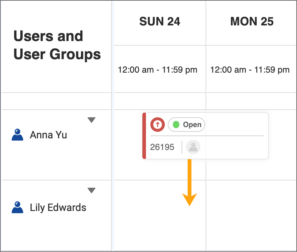Switch to the MON 25 day column header
297x252 pixels.
(x=251, y=21)
